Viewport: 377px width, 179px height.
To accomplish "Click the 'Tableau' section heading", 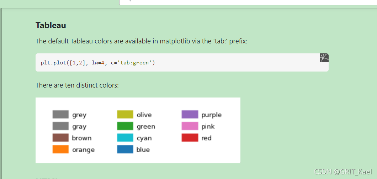I will (x=51, y=25).
